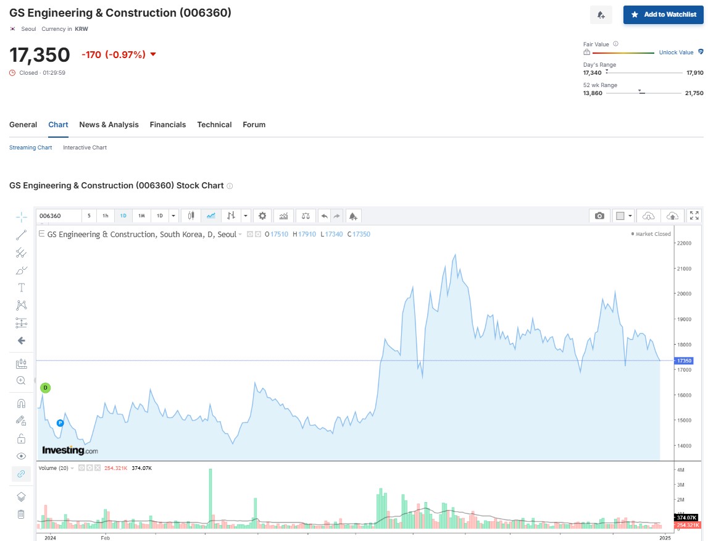
Task: Click the trash remove drawings icon
Action: [21, 514]
